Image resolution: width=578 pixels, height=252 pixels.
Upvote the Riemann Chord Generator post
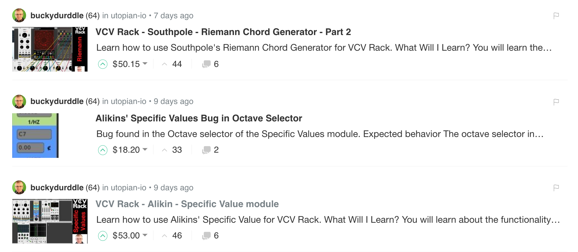pyautogui.click(x=103, y=64)
